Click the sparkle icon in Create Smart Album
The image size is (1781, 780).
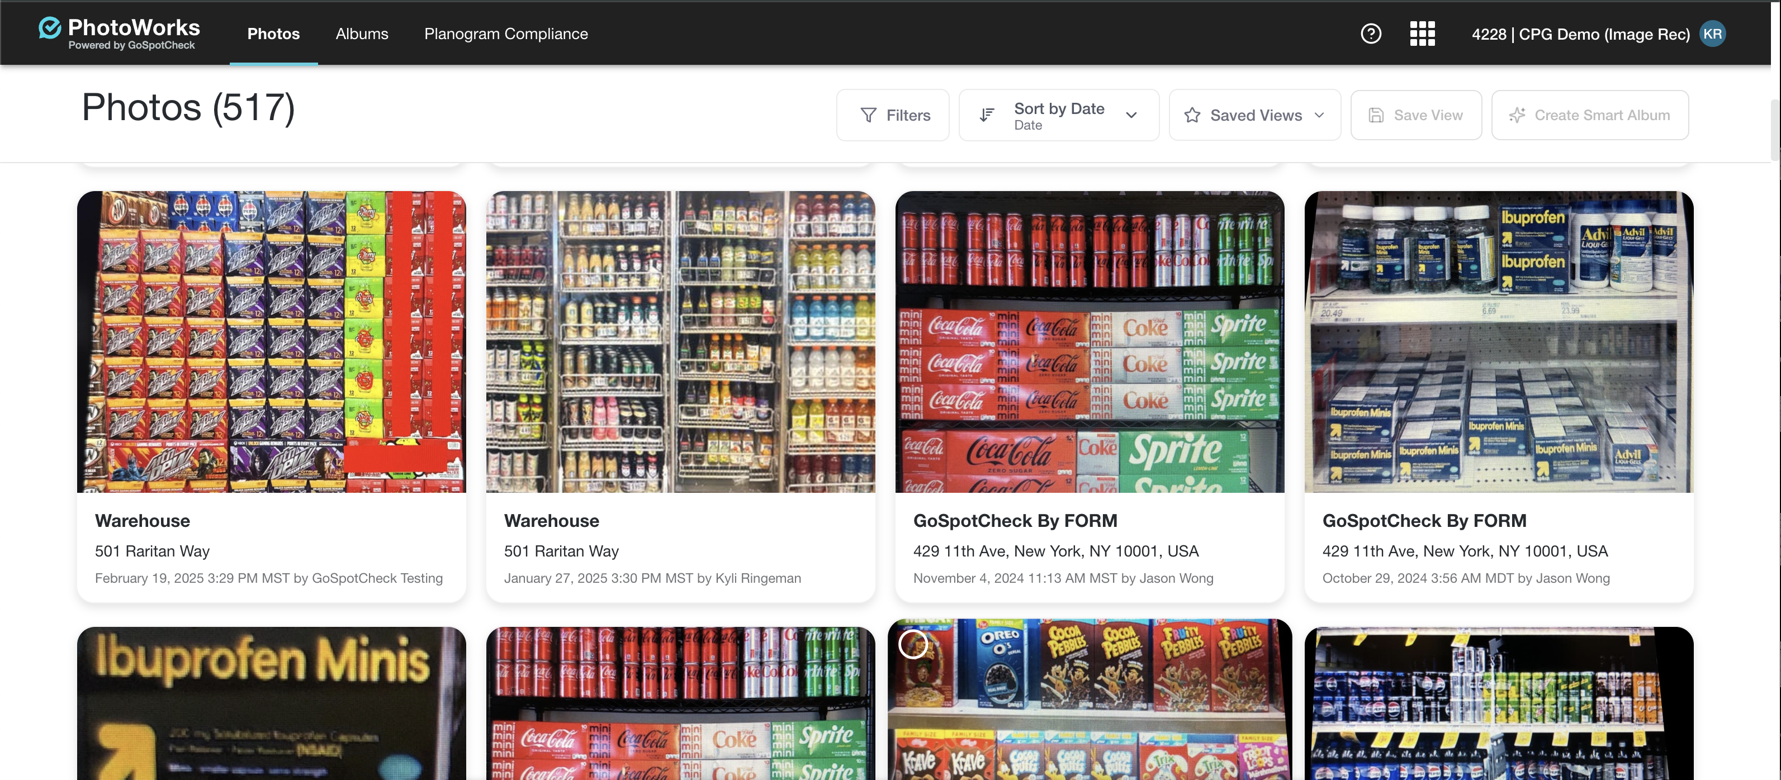tap(1517, 115)
